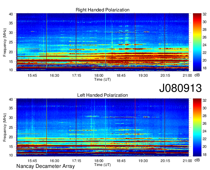Pick the 18:00 time tick of Left Handed plot
This screenshot has height=170, width=210.
point(99,161)
